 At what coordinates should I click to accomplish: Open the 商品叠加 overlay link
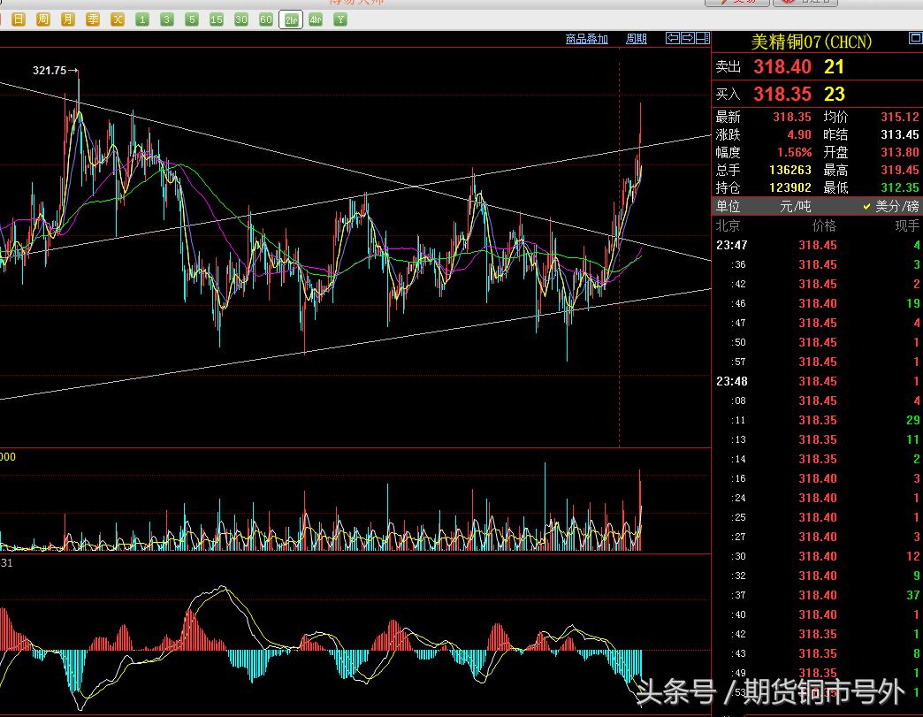(x=586, y=39)
